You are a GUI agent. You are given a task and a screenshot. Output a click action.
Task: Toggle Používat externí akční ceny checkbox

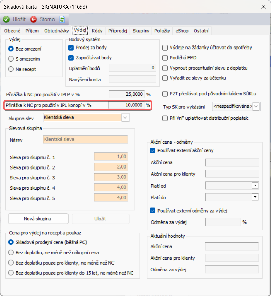coord(152,150)
